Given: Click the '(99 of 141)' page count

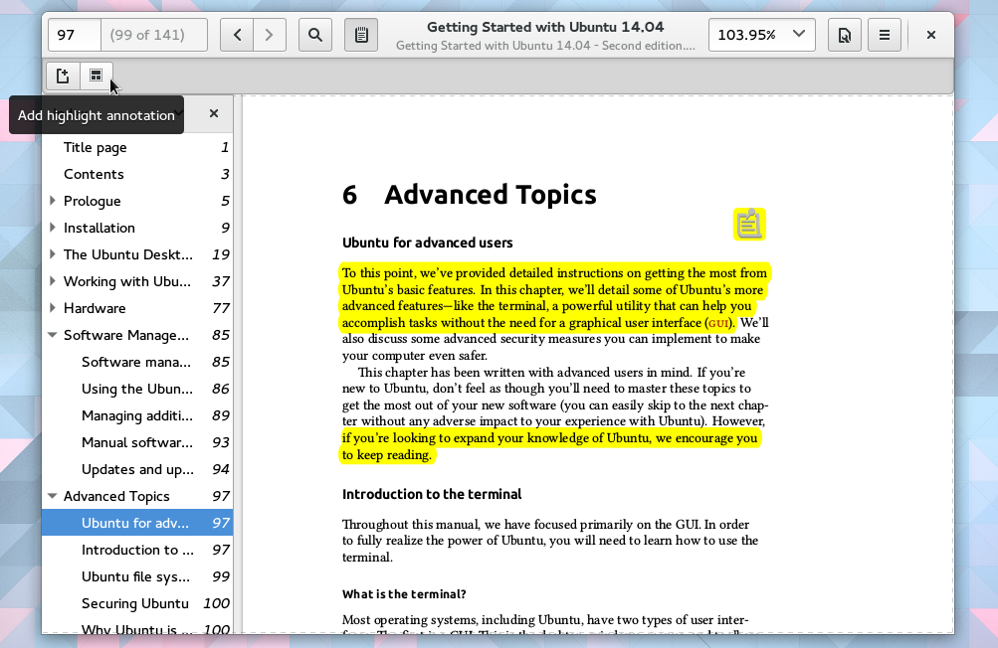Looking at the screenshot, I should pos(147,35).
